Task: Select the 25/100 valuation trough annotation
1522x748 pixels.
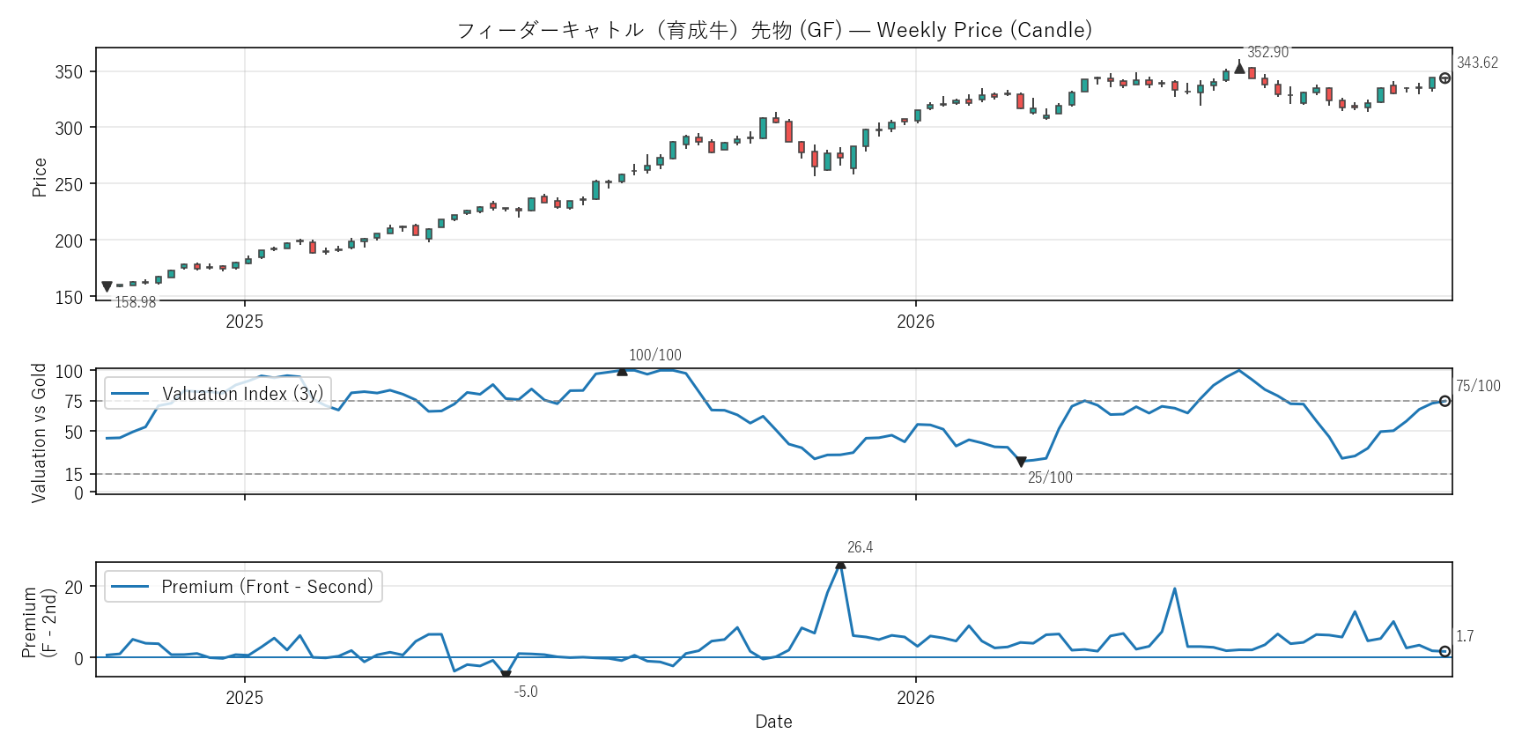Action: (x=1050, y=478)
